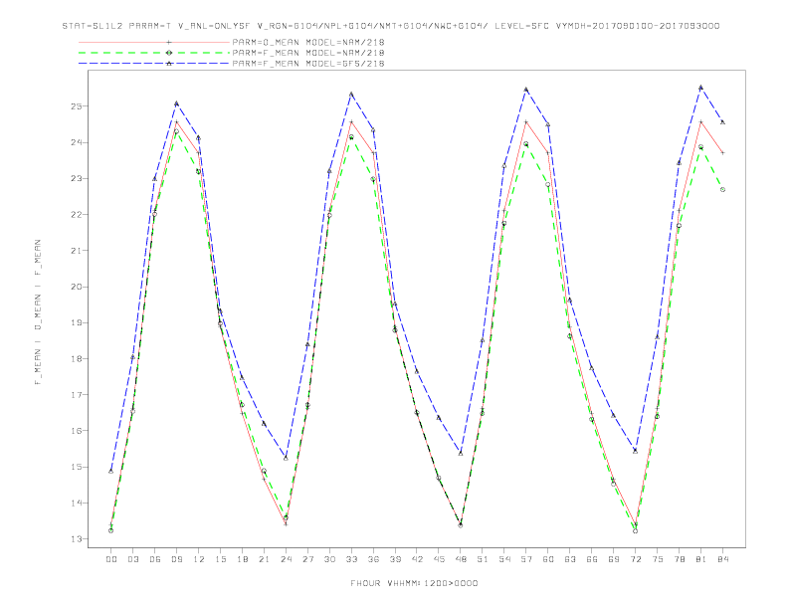The height and width of the screenshot is (609, 788).
Task: Click x-axis forecast hour label 54
Action: 504,559
